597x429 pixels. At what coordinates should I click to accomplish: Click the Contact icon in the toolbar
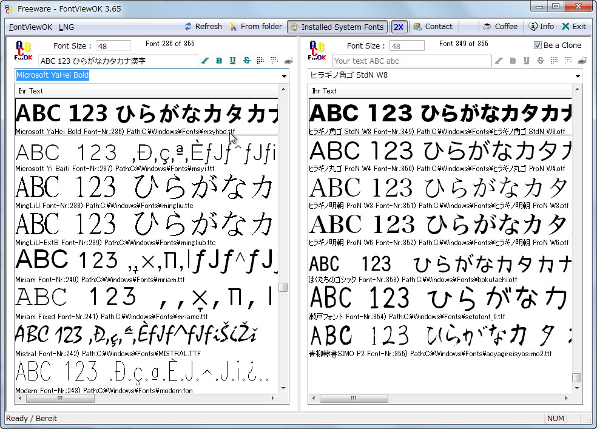point(434,27)
